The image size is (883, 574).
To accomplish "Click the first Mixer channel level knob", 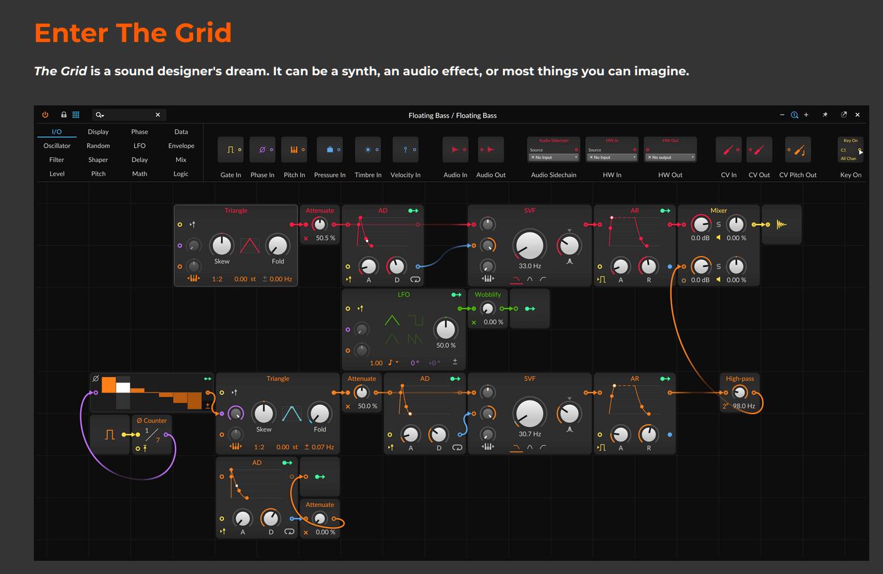I will pos(700,224).
